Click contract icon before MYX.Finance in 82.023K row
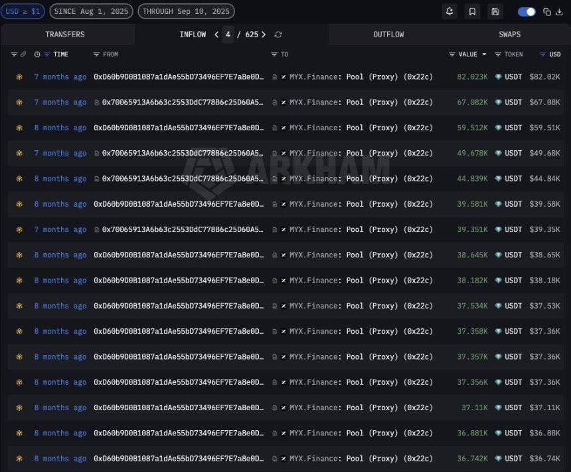 [x=275, y=77]
